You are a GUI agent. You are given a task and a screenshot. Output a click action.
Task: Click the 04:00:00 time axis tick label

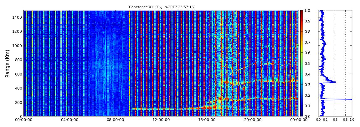coord(69,120)
